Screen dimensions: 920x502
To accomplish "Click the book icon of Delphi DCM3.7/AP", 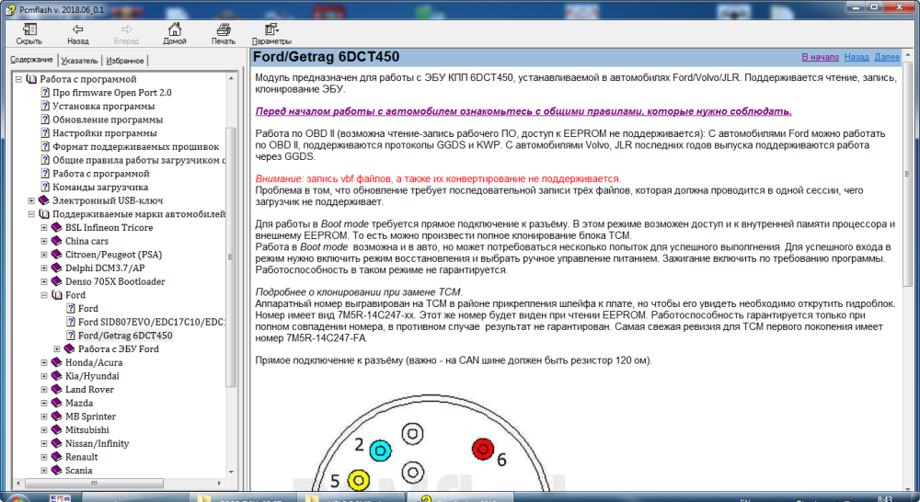I will [57, 268].
